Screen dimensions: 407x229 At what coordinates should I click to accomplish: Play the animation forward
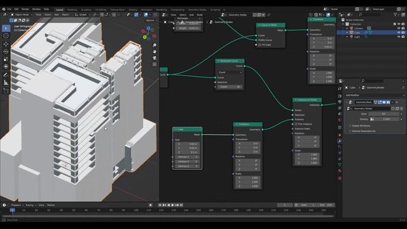172,205
